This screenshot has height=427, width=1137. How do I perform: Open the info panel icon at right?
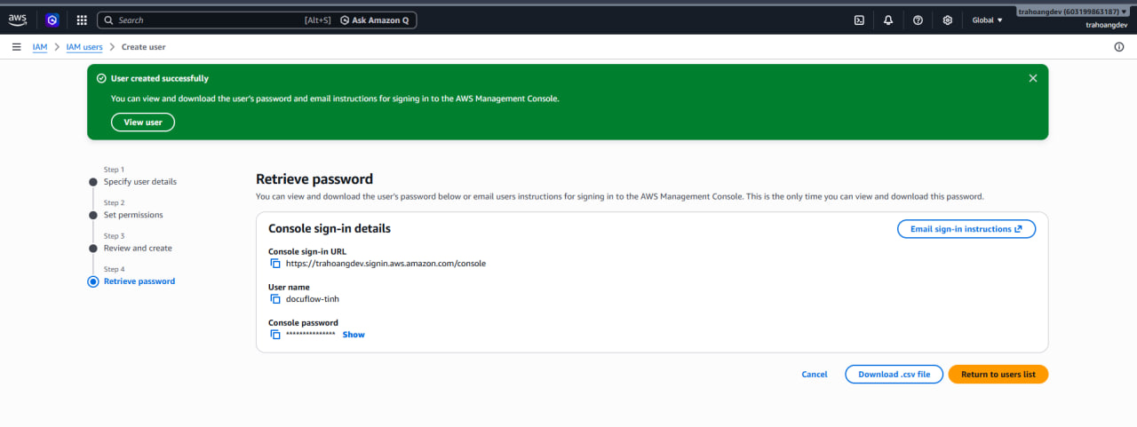1119,47
